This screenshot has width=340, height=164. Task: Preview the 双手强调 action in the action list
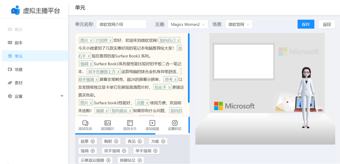[x=124, y=151]
